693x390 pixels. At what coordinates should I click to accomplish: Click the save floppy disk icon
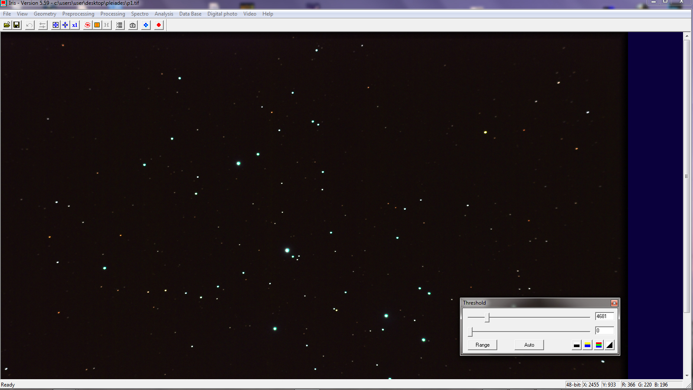pos(16,25)
